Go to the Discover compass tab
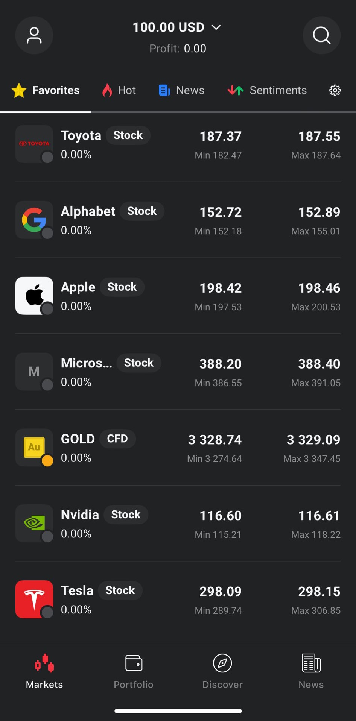This screenshot has width=356, height=721. [x=222, y=671]
